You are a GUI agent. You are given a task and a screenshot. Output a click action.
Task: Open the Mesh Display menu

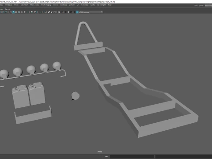(46, 5)
